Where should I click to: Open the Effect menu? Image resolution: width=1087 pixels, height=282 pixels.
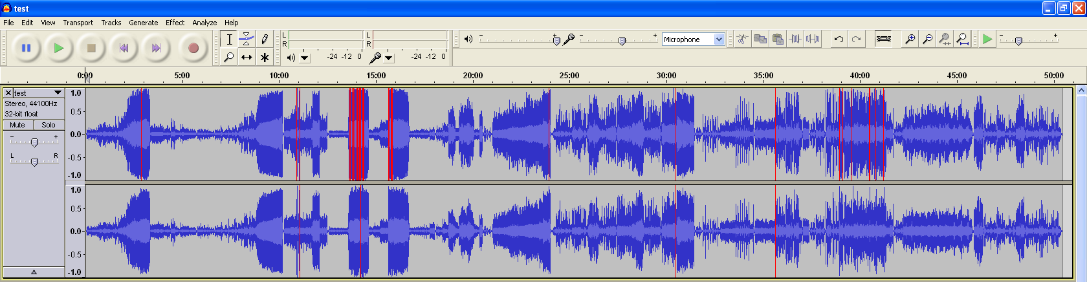click(x=175, y=22)
